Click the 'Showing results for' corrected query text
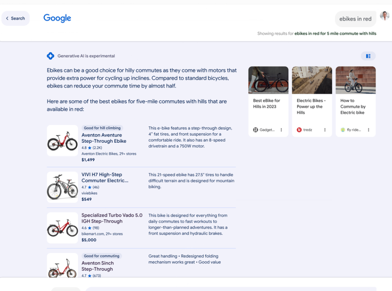Viewport: 392px width, 291px height. coord(335,33)
